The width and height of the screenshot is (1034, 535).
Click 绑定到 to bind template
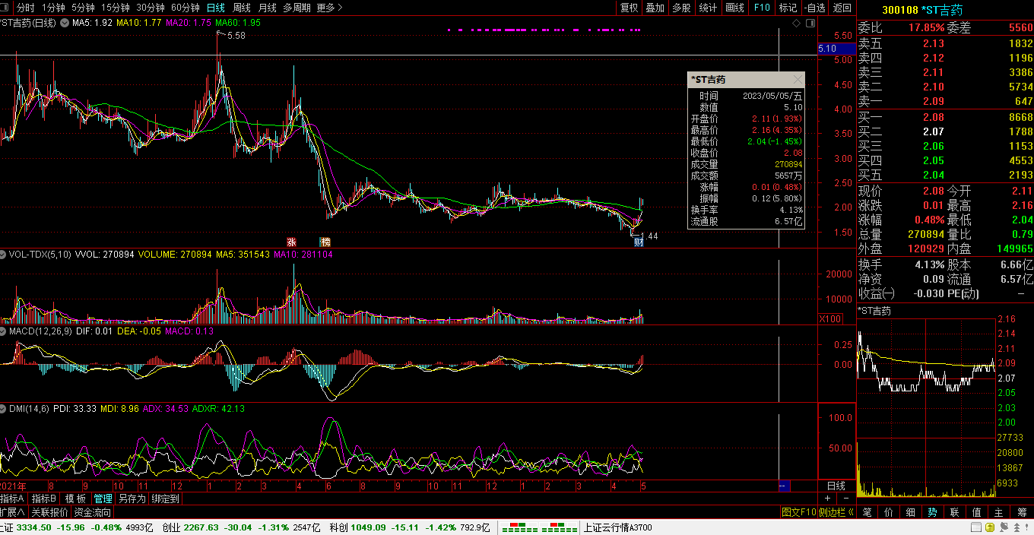165,499
